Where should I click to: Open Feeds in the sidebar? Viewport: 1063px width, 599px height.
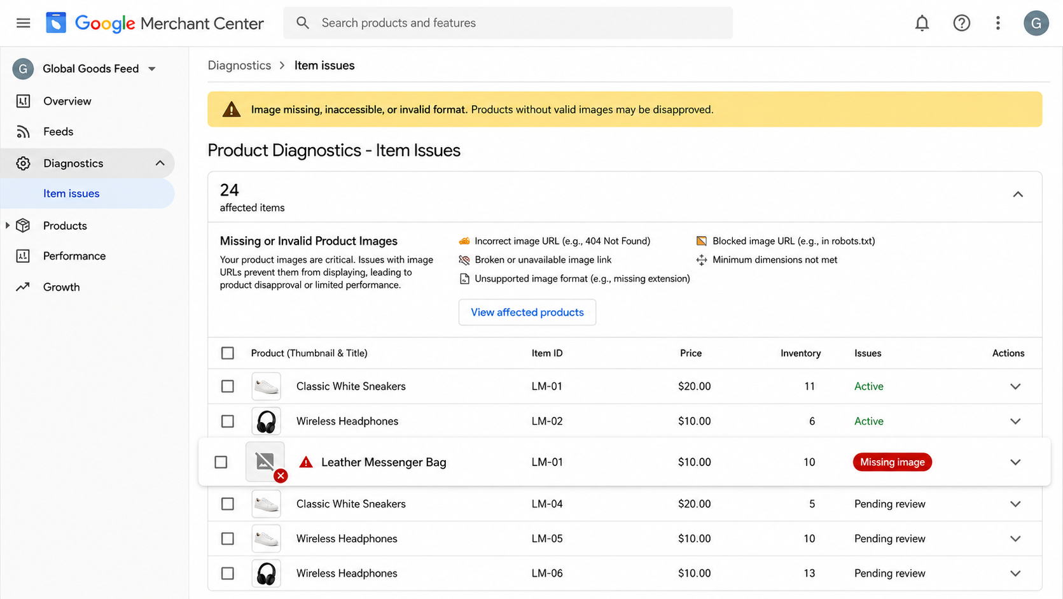pos(59,132)
